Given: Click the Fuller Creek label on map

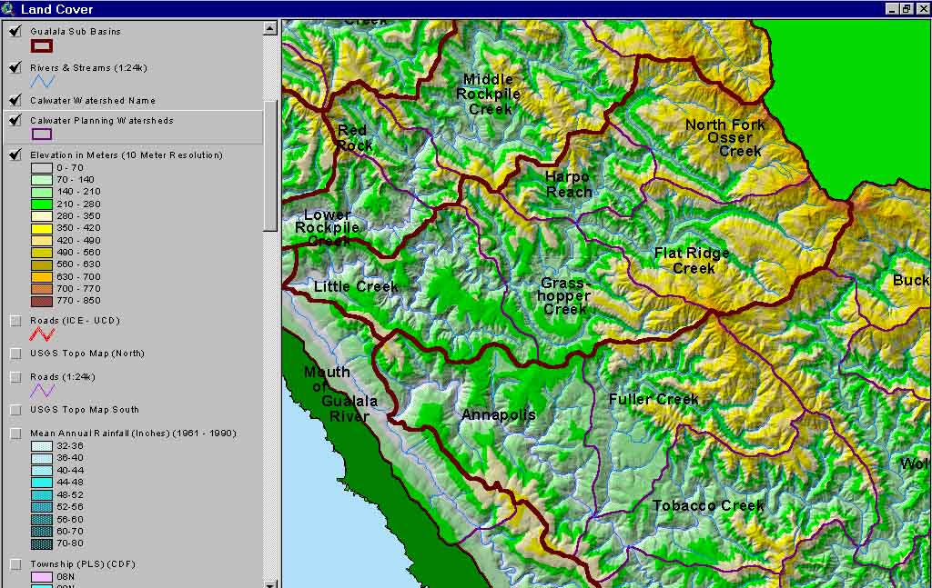Looking at the screenshot, I should (x=653, y=399).
